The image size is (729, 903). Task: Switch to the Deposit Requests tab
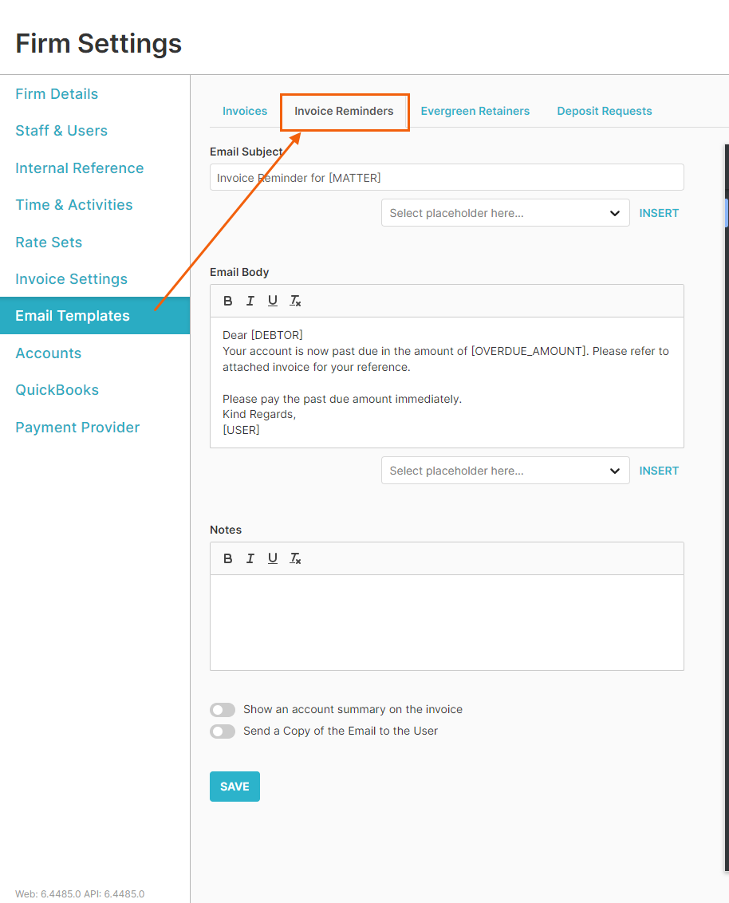(x=604, y=111)
